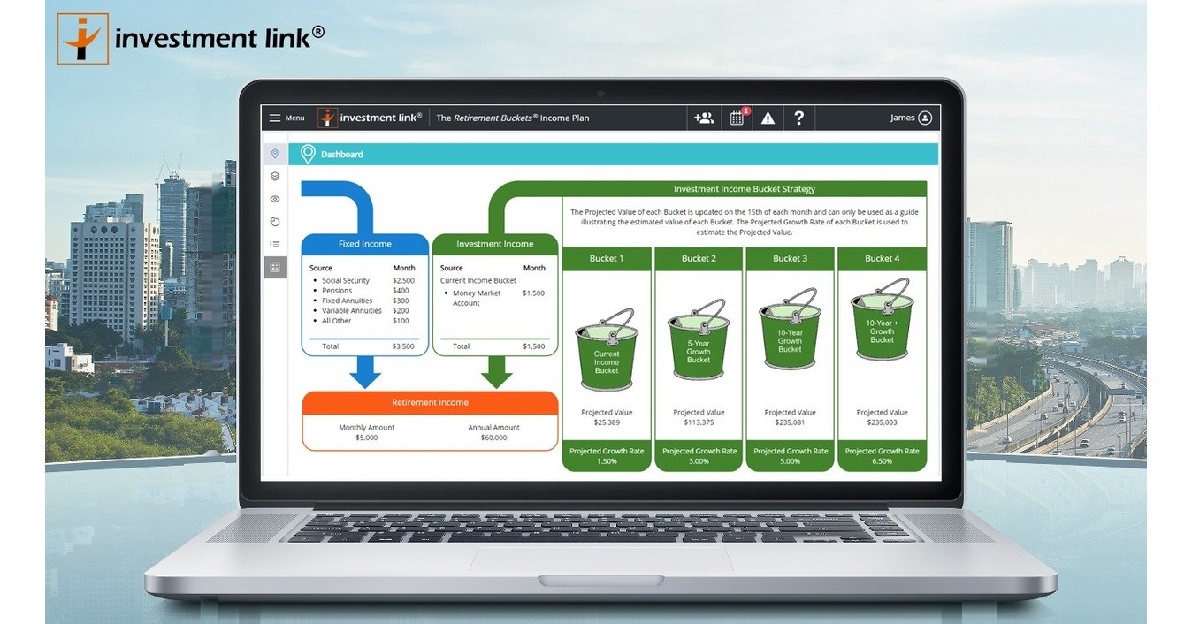
Task: Select the Investment Income panel heading
Action: [494, 244]
